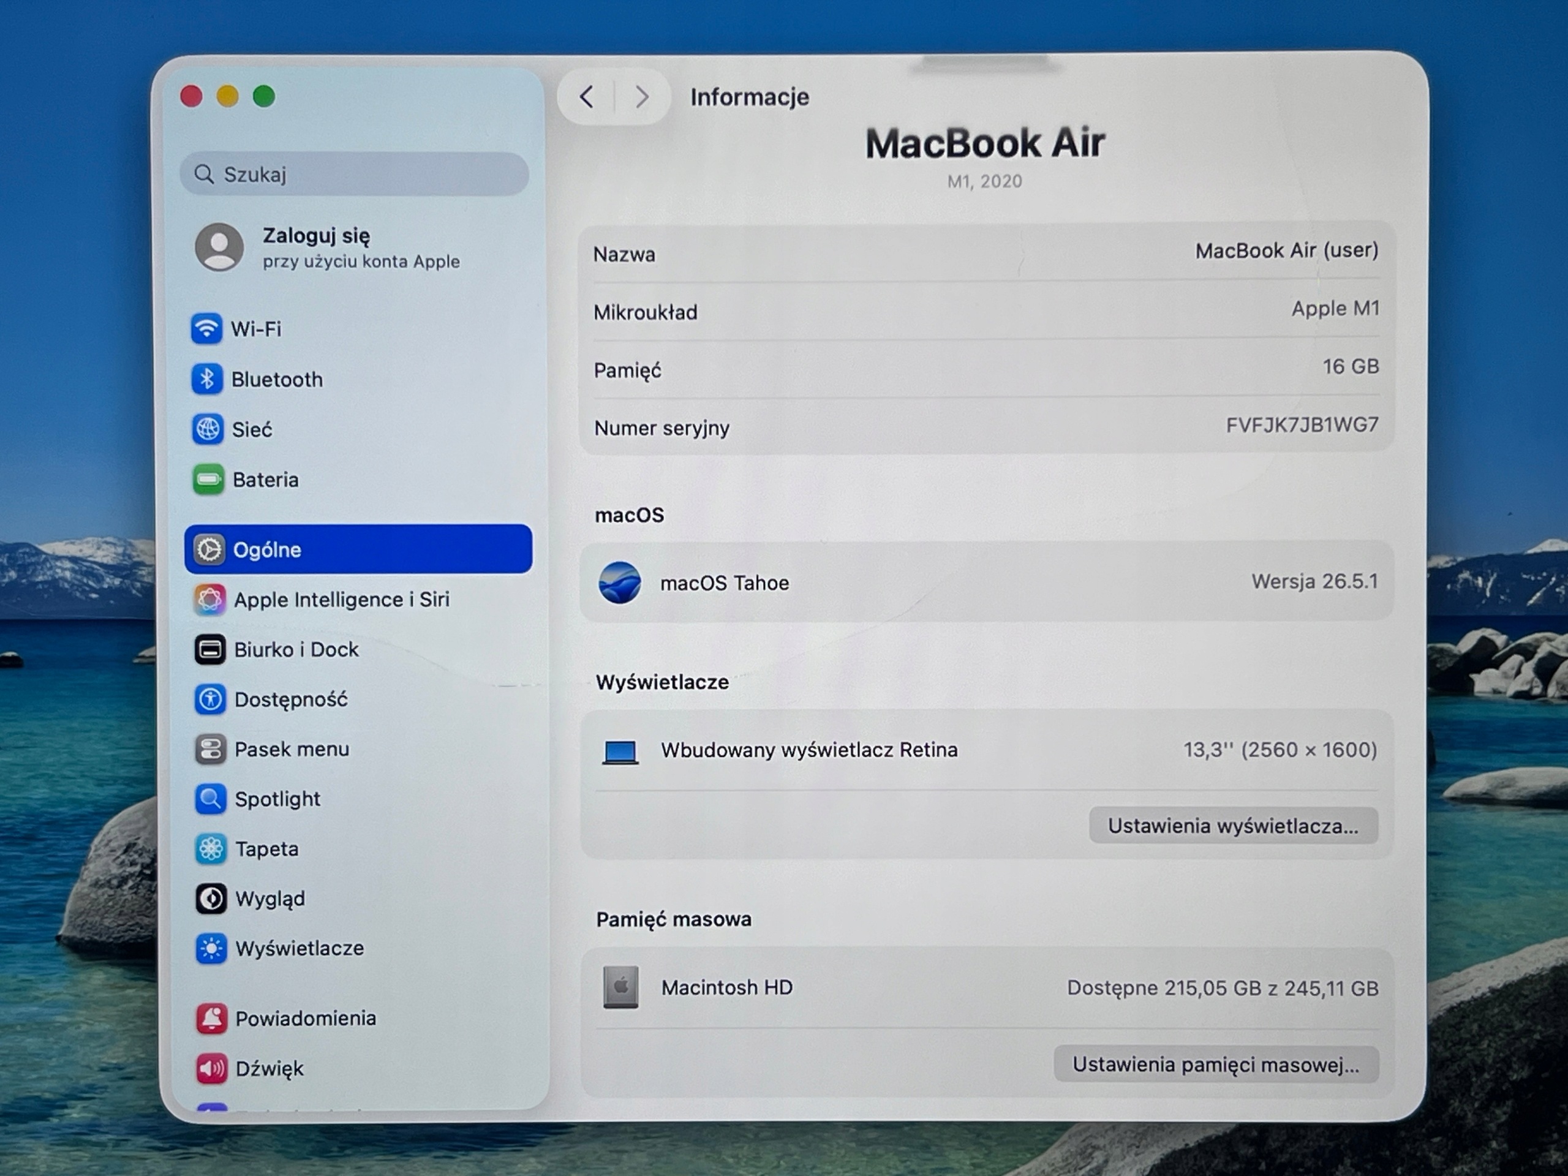Image resolution: width=1568 pixels, height=1176 pixels.
Task: Click Dostępne 215,05 GB z 245,11 GB
Action: [x=1223, y=988]
